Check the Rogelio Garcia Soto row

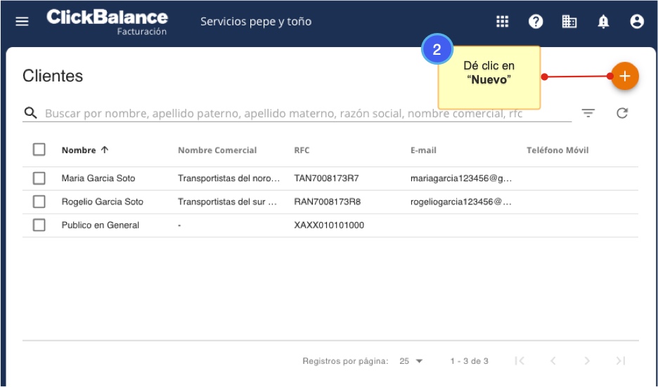39,202
